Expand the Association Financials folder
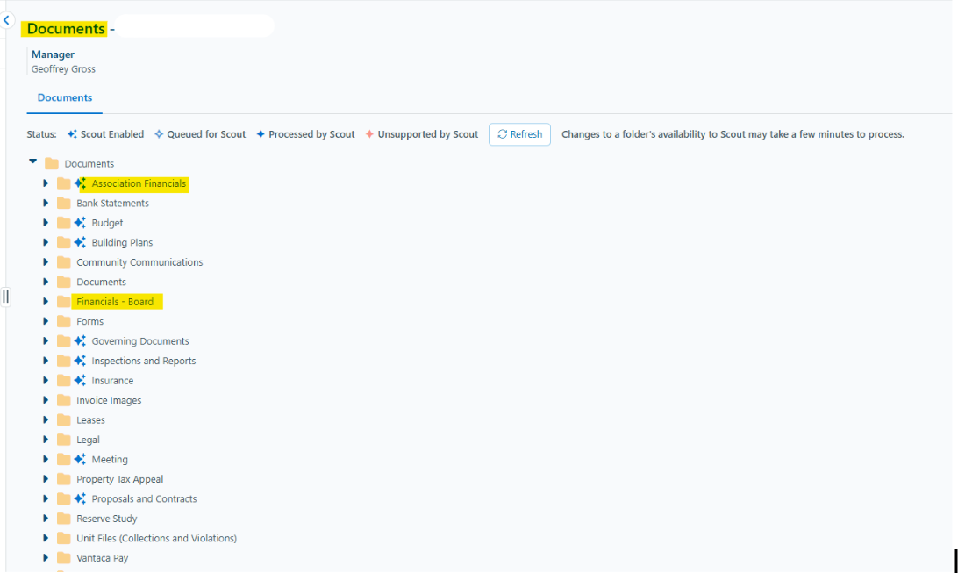 [46, 183]
